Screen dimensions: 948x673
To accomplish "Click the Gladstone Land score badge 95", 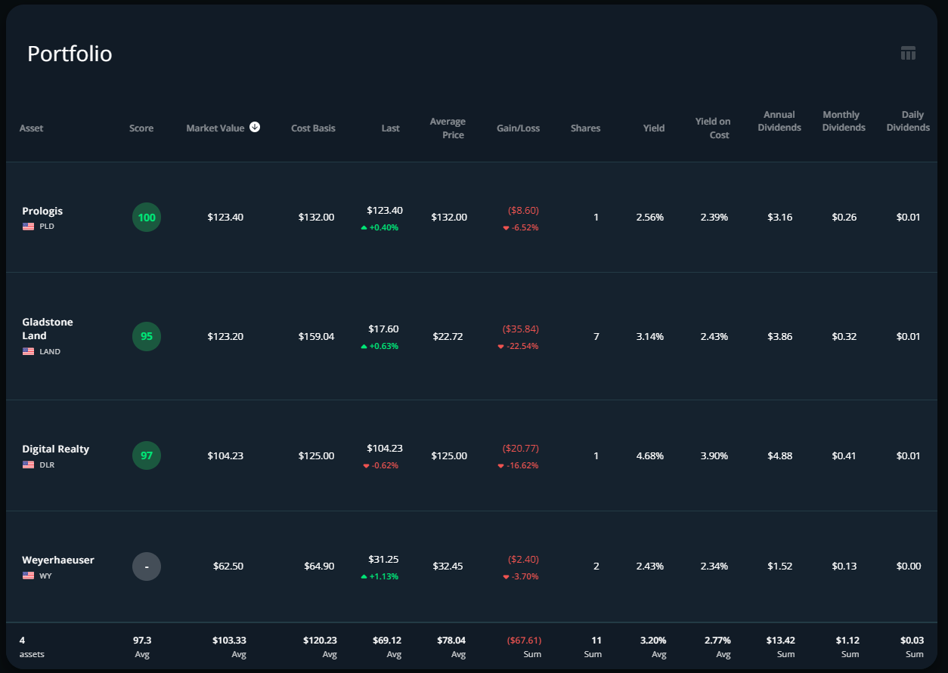I will click(147, 336).
